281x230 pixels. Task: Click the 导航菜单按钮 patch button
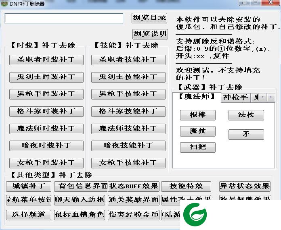coord(29,200)
